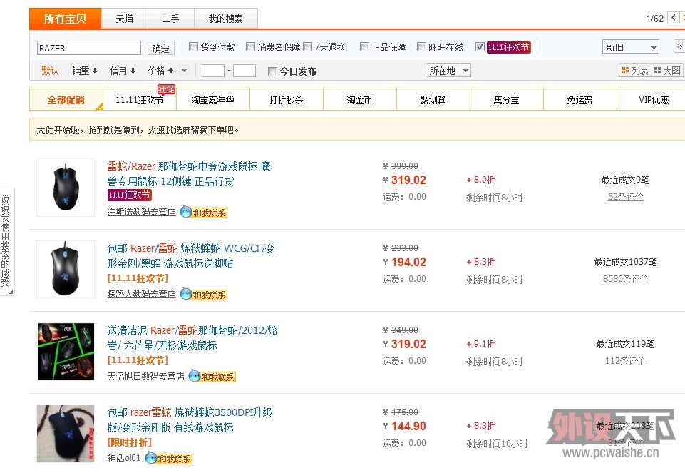The height and width of the screenshot is (473, 685).
Task: Open the 新旧 dropdown
Action: [630, 47]
